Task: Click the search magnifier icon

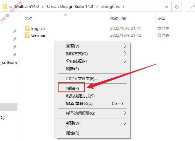Action: [x=193, y=7]
